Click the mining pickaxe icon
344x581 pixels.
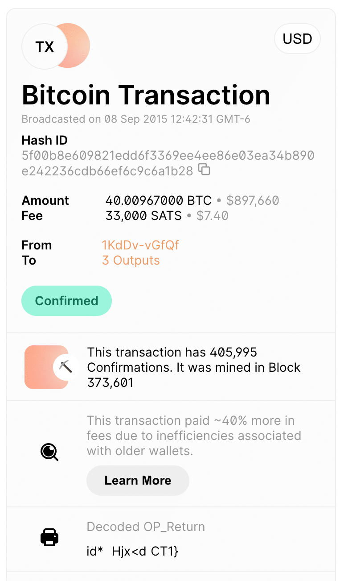click(x=66, y=367)
